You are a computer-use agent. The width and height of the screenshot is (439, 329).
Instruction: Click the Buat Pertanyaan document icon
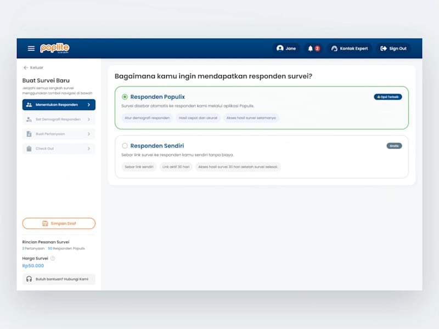pyautogui.click(x=29, y=134)
